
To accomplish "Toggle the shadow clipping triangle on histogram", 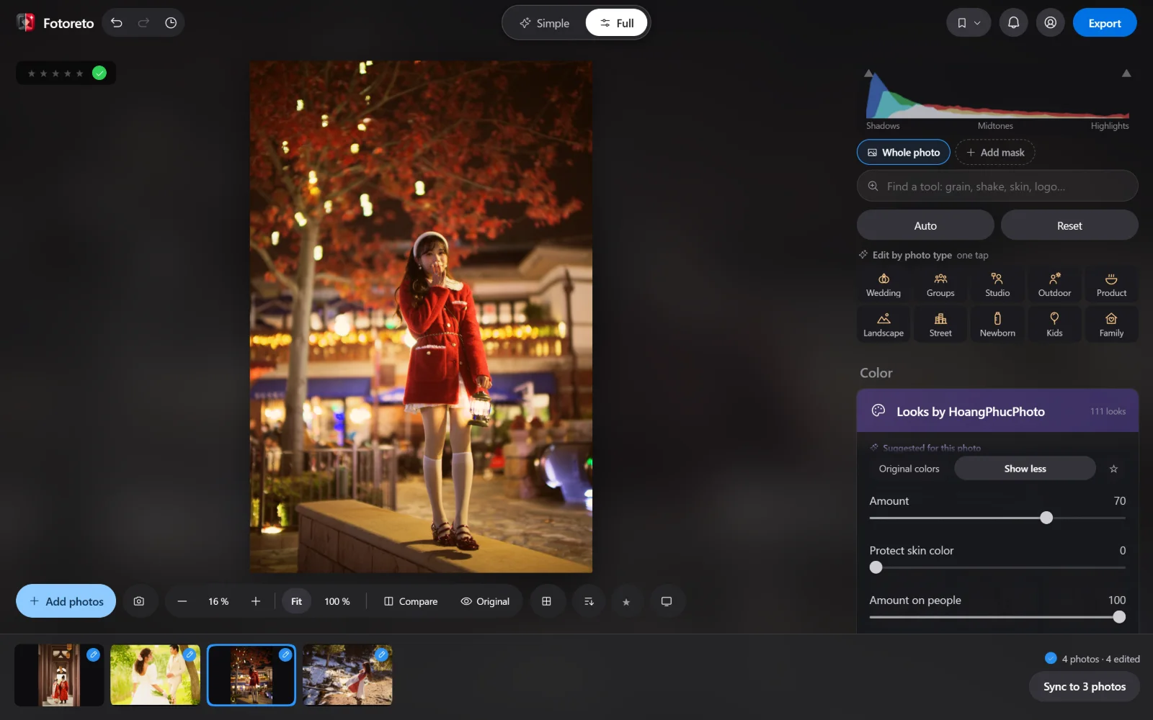I will [x=869, y=73].
